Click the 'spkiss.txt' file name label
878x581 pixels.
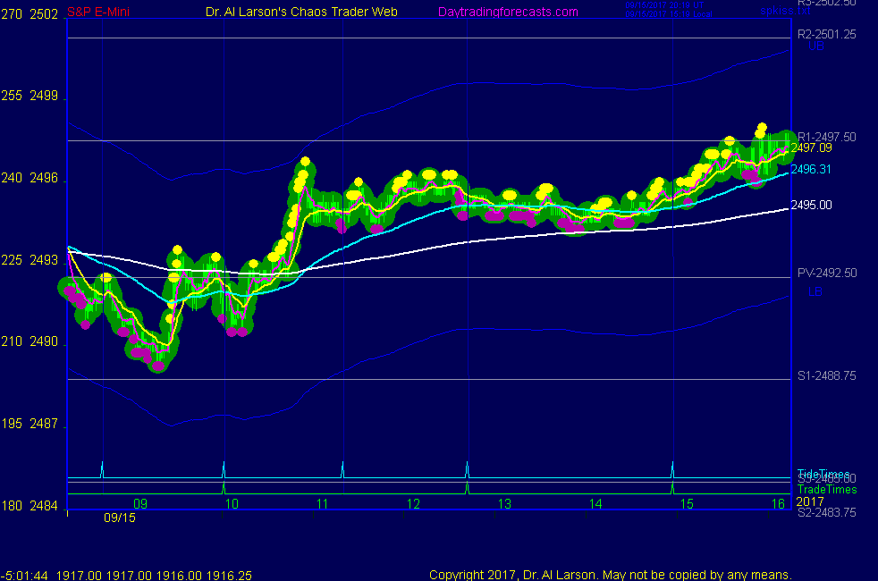[785, 10]
